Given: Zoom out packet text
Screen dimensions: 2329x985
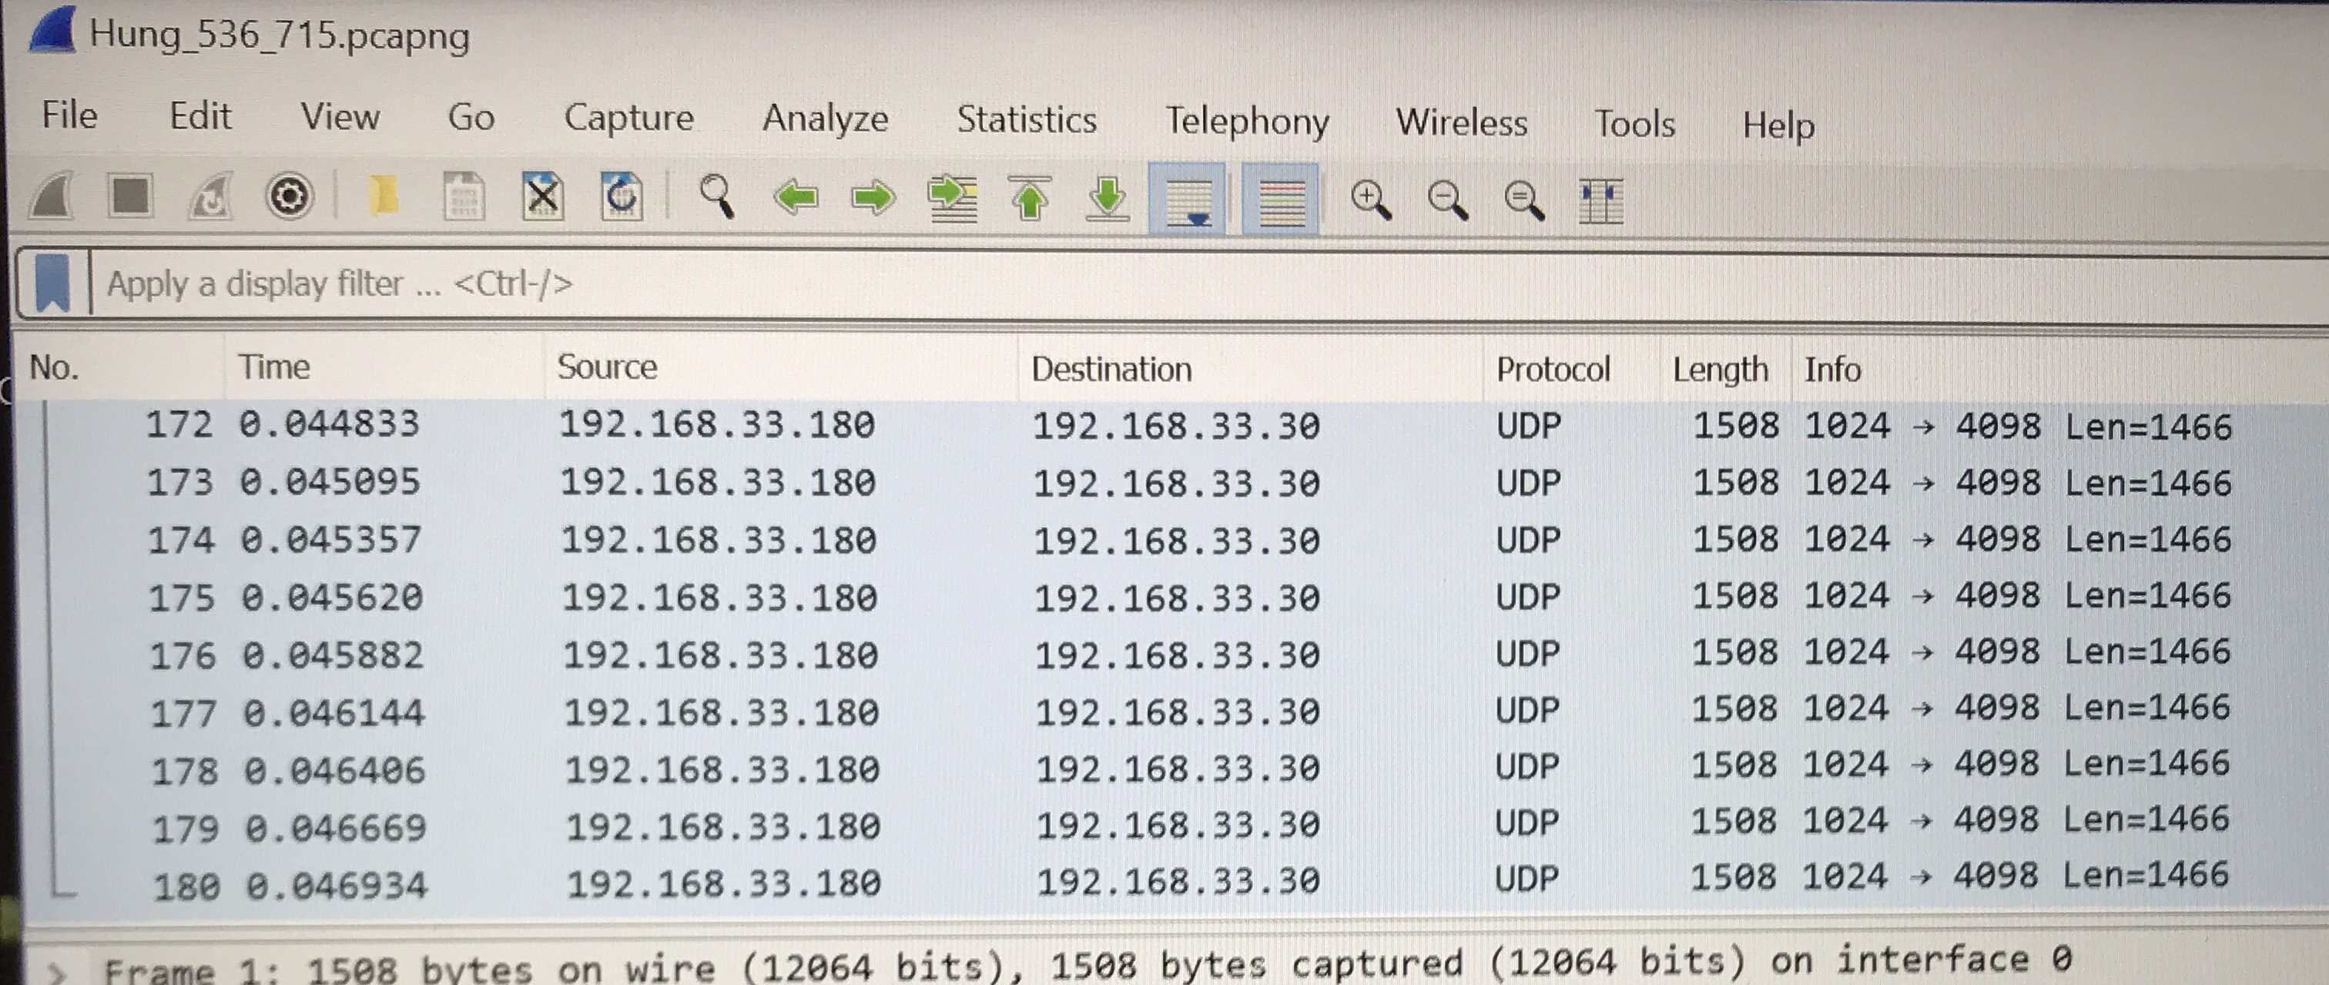Looking at the screenshot, I should 1447,200.
